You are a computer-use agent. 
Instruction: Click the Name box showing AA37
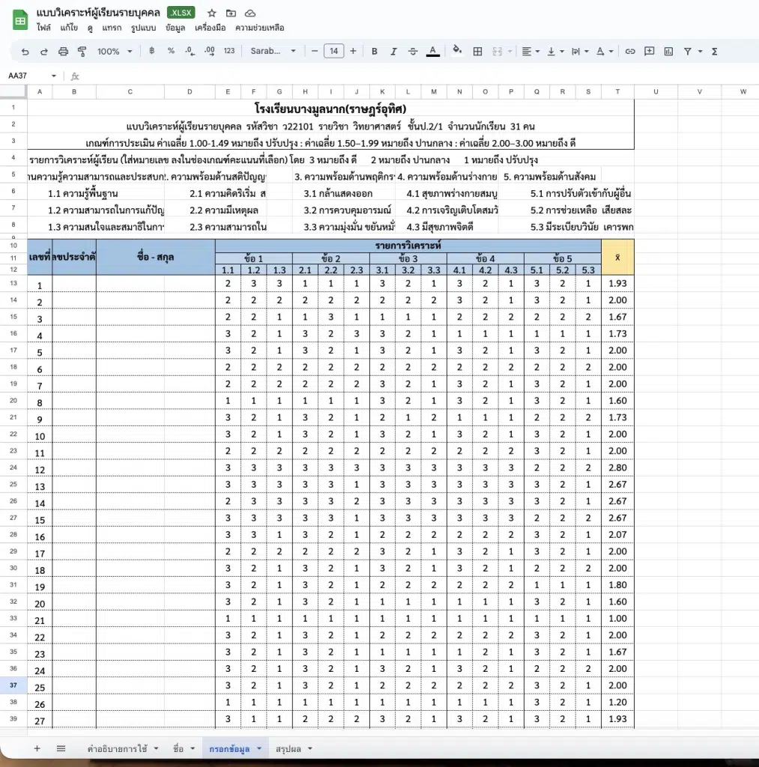coord(28,76)
